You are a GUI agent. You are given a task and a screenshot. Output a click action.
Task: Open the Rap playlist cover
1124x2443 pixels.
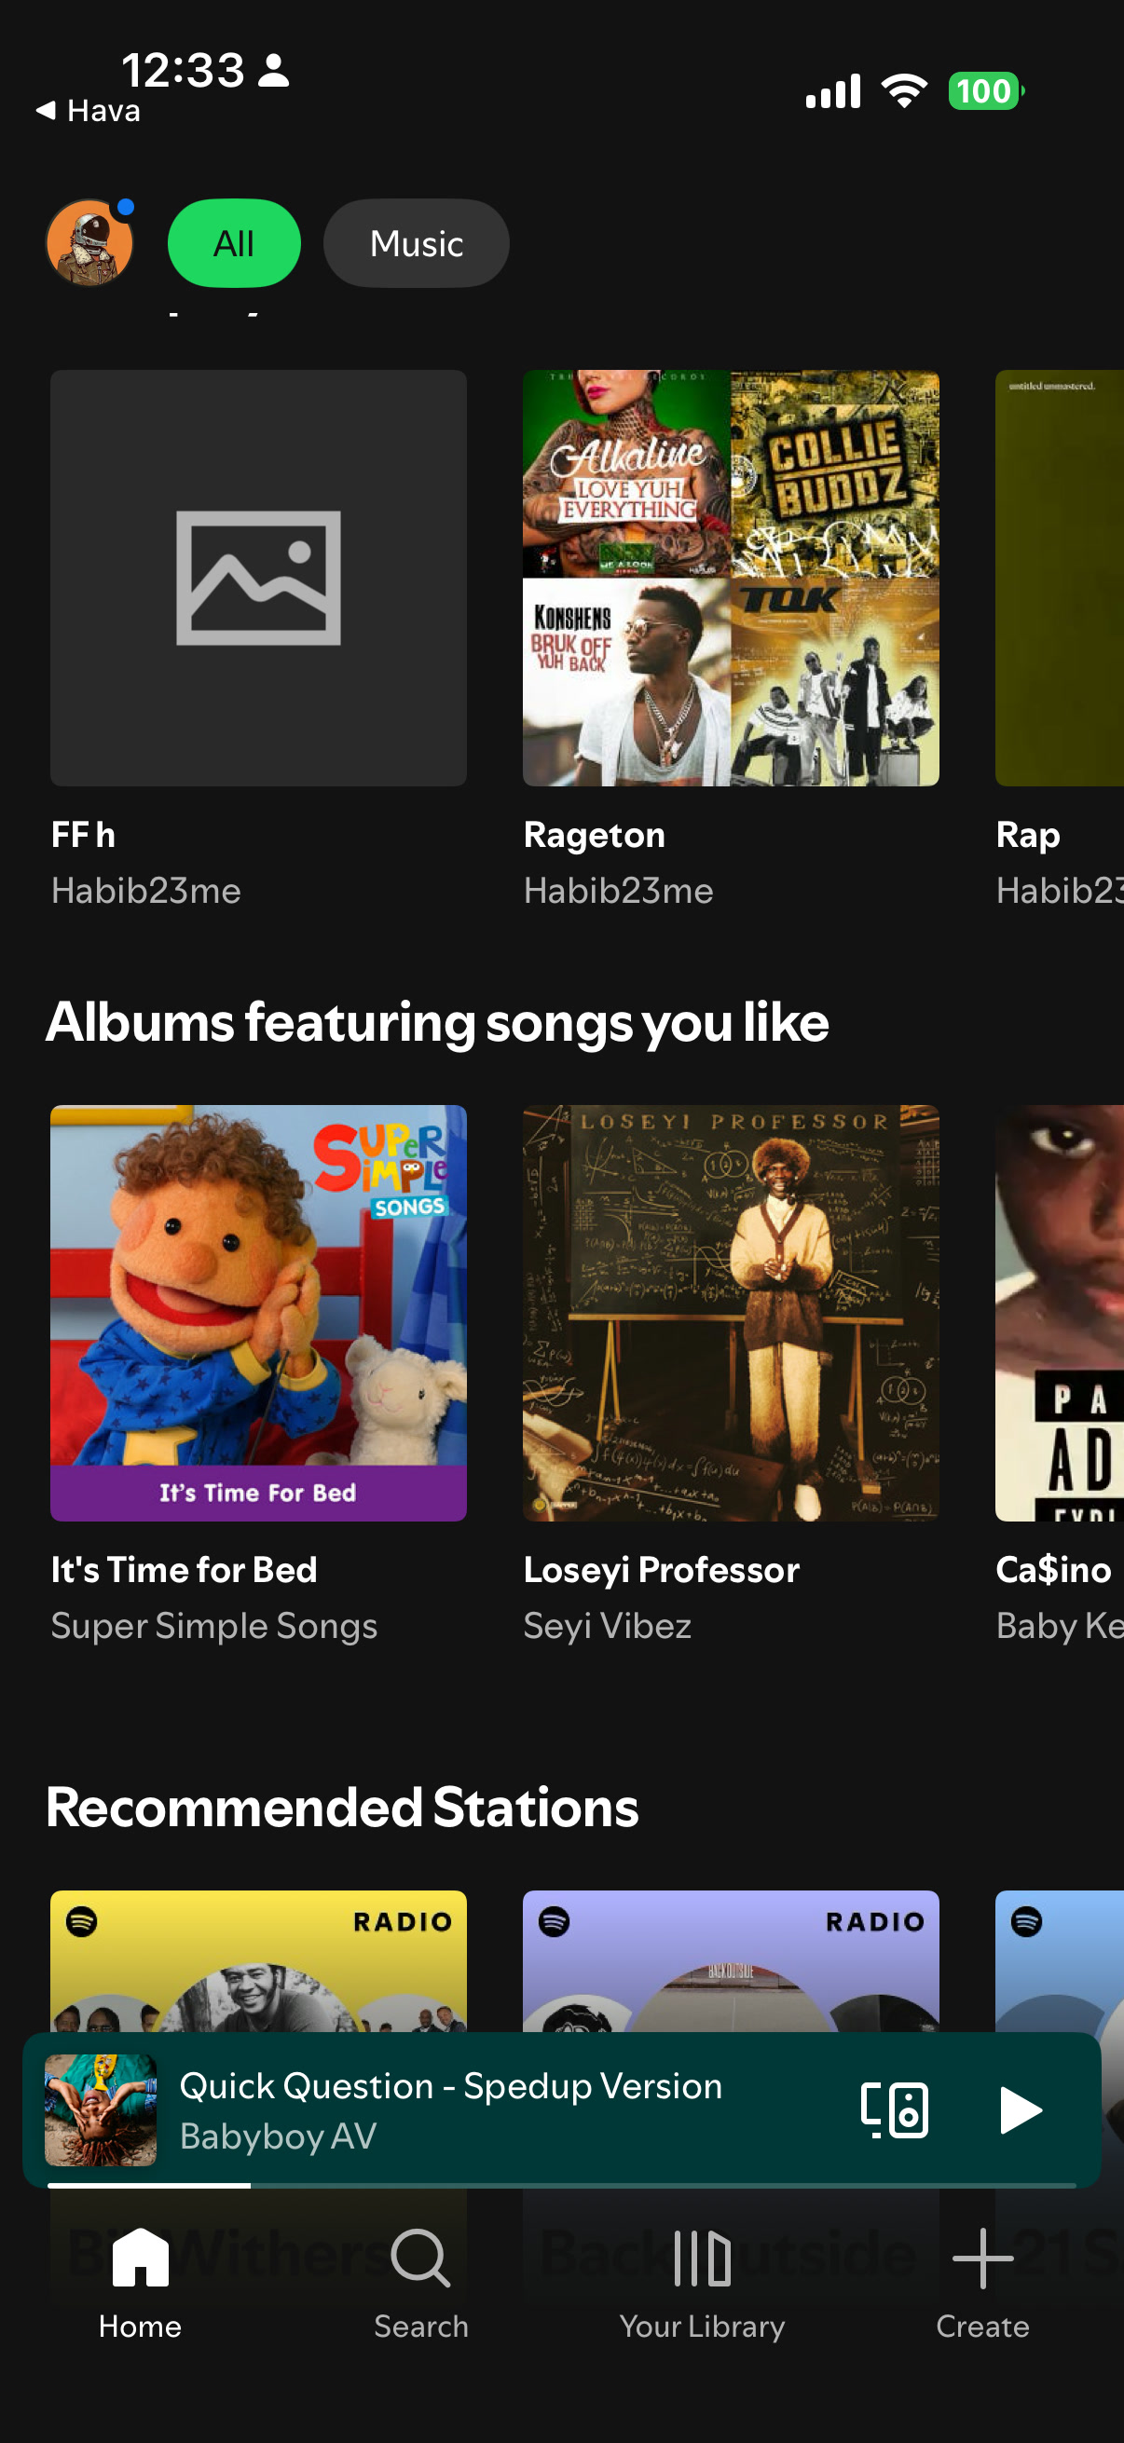click(x=1060, y=578)
